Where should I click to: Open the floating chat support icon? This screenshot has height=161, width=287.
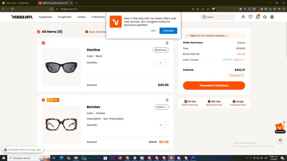point(280,140)
